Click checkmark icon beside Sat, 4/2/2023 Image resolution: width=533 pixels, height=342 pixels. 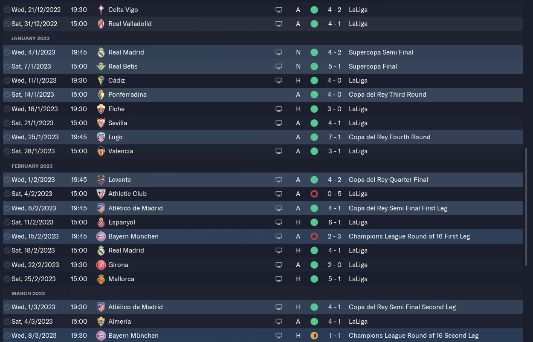pyautogui.click(x=7, y=194)
